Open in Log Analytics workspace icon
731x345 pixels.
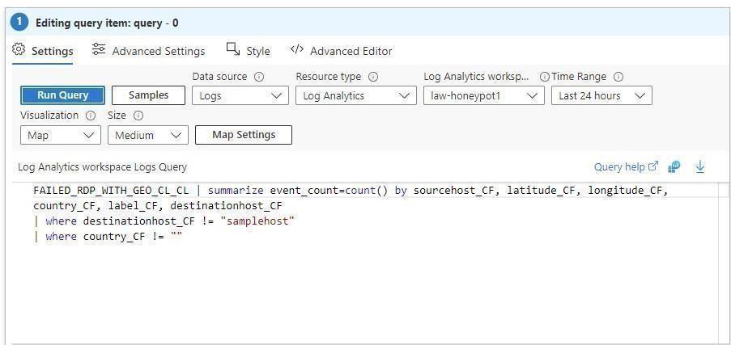tap(674, 167)
